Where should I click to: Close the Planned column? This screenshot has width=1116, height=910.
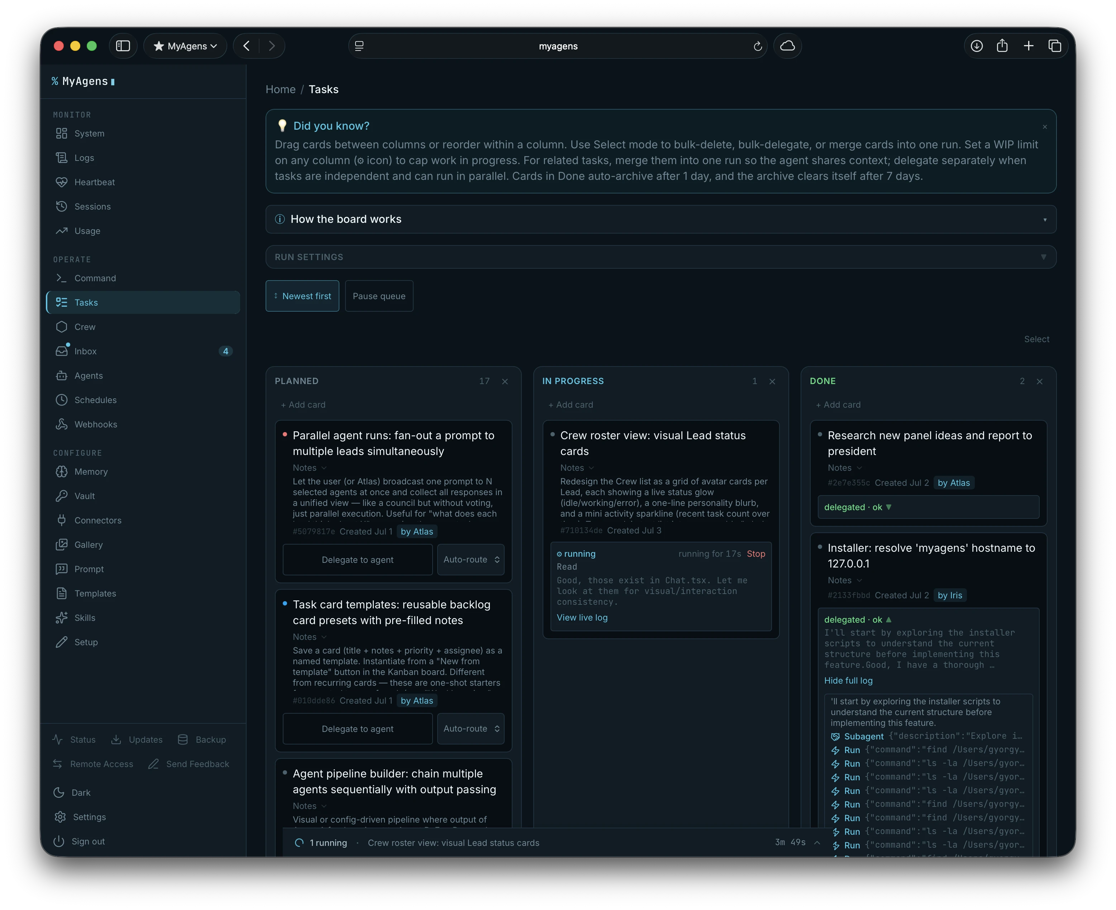tap(505, 382)
